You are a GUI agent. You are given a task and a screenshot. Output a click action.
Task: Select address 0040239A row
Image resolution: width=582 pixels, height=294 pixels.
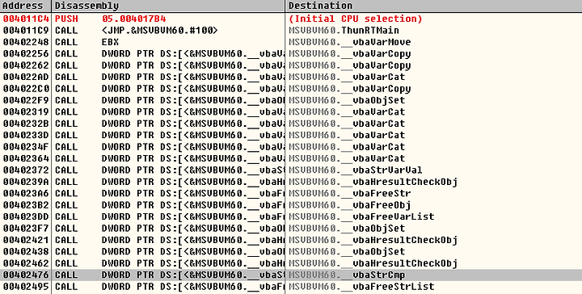[x=26, y=182]
